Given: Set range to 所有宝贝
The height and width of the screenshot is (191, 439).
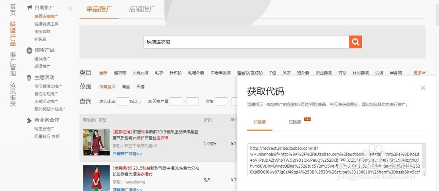Looking at the screenshot, I should tap(107, 87).
